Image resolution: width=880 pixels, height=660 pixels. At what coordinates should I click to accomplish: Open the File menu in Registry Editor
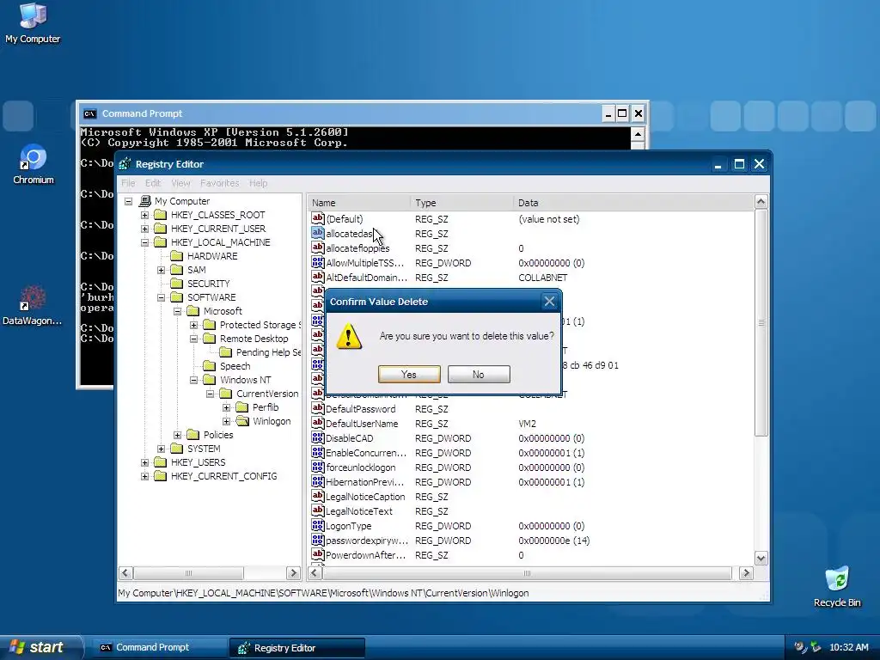coord(128,183)
